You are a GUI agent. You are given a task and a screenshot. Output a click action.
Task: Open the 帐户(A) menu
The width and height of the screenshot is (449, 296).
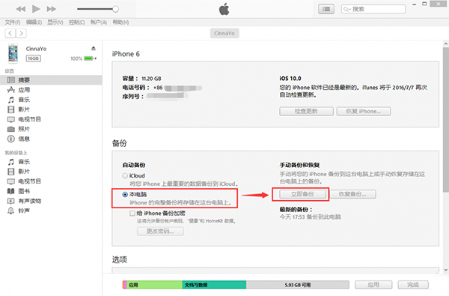(99, 22)
